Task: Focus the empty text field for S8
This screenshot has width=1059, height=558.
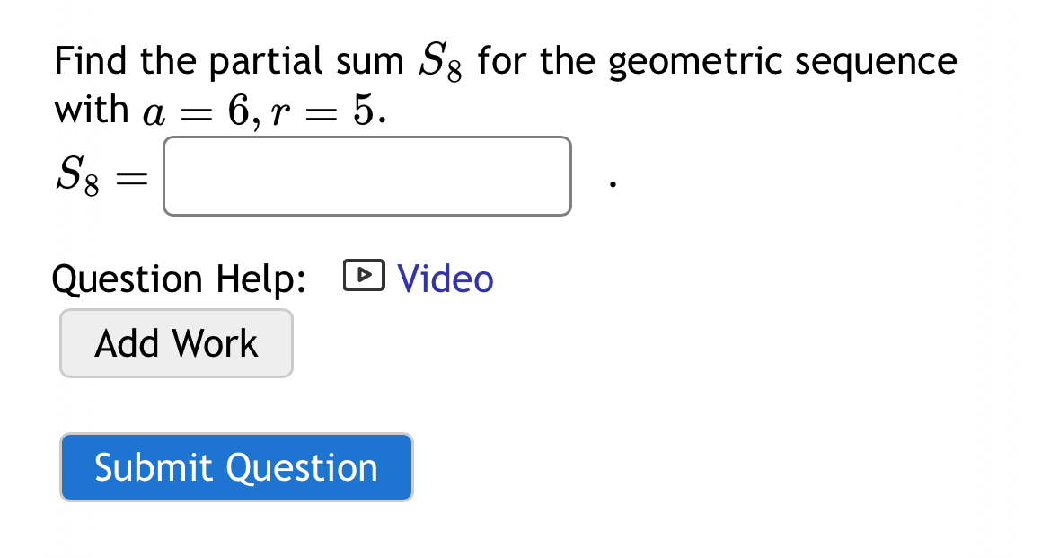Action: [366, 176]
